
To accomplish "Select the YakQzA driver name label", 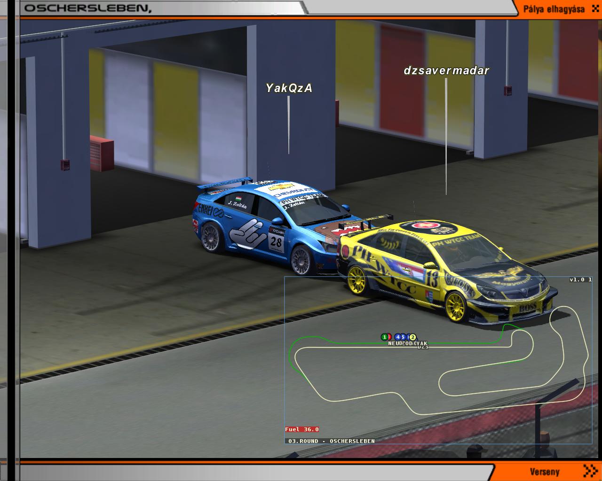I will coord(289,88).
